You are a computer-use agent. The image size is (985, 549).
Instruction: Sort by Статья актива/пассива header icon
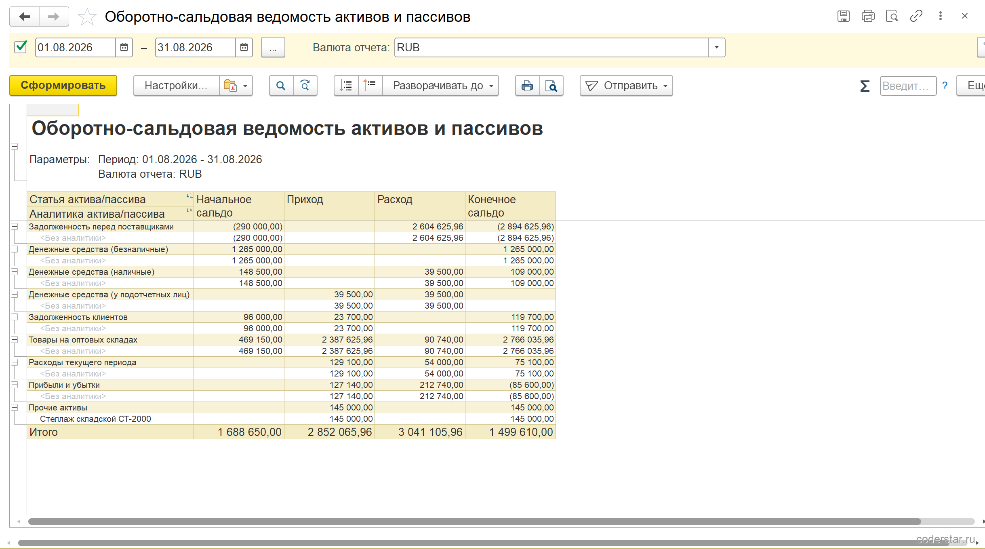click(x=189, y=196)
